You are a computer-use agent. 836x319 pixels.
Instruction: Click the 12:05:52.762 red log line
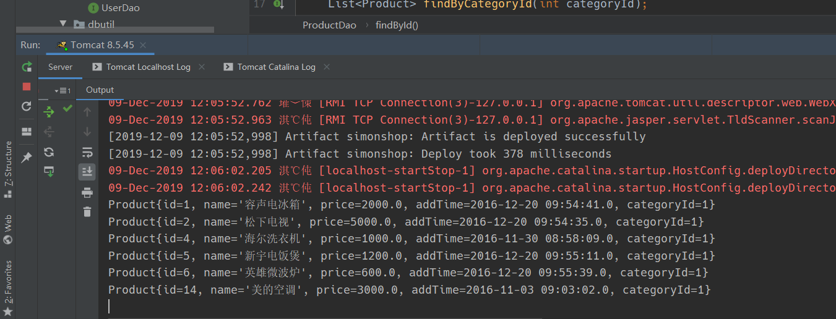pyautogui.click(x=472, y=104)
